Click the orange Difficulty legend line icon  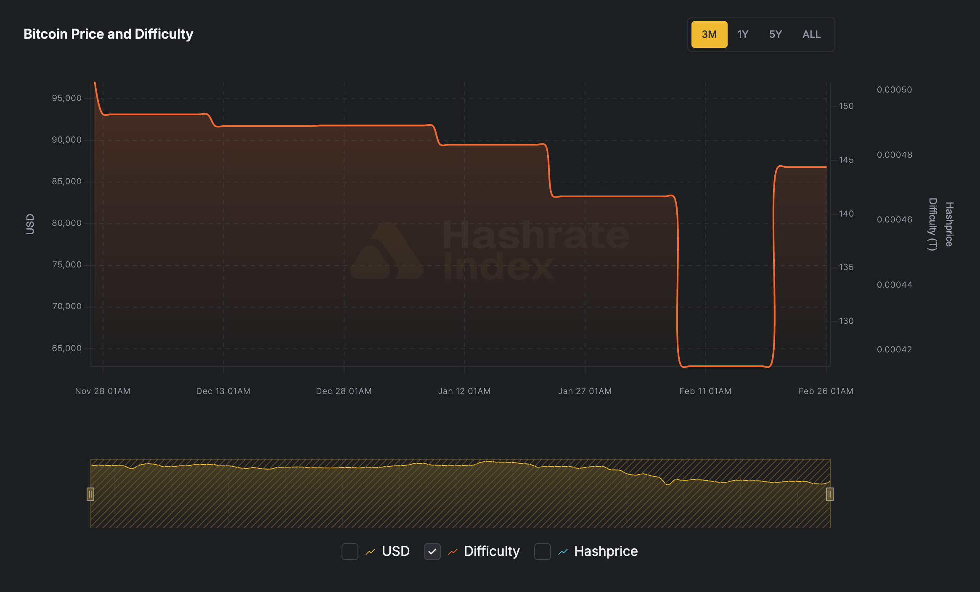click(453, 551)
